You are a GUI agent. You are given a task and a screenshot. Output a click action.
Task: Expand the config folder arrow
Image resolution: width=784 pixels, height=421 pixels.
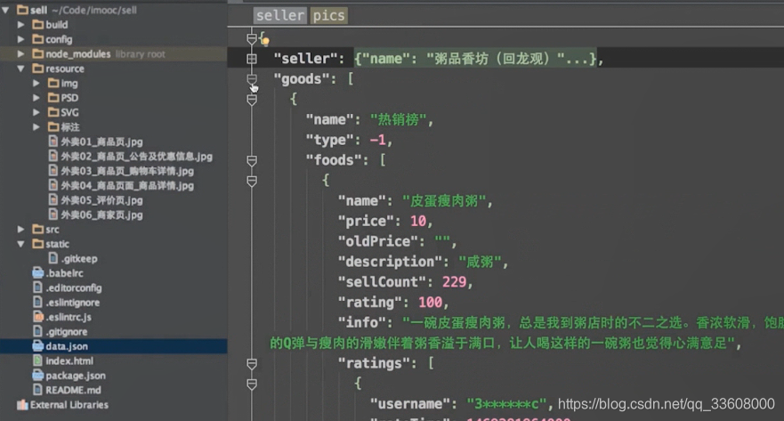point(21,39)
